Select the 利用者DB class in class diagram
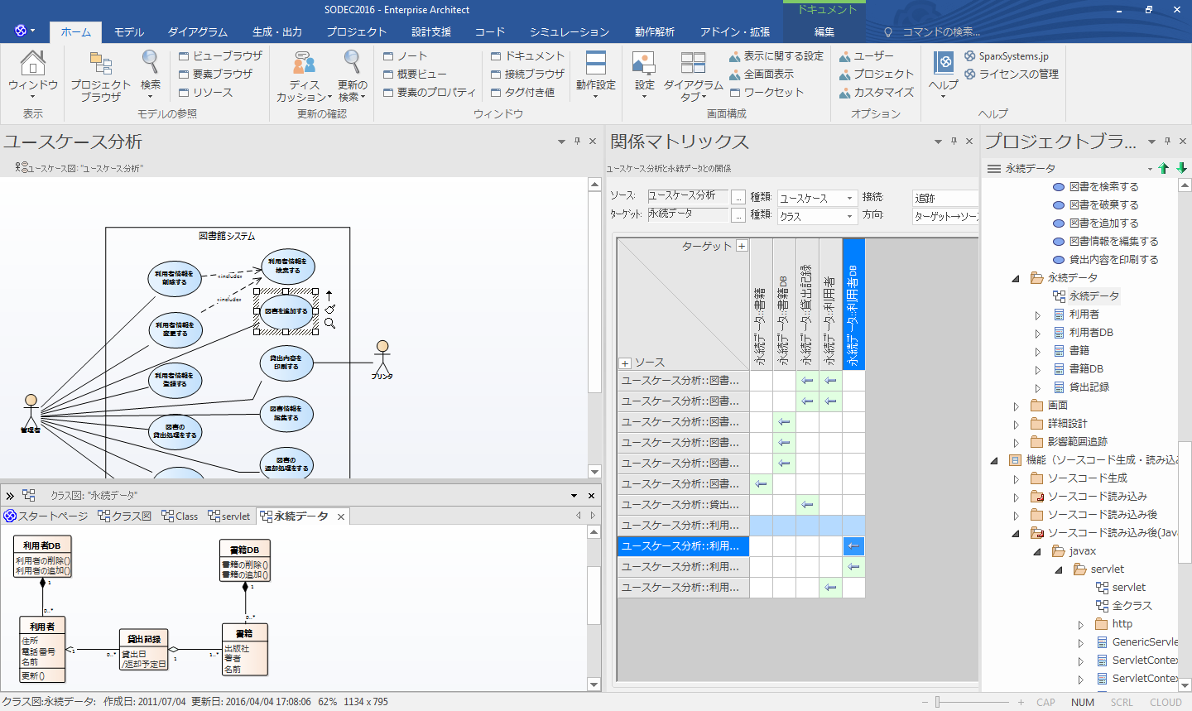This screenshot has width=1192, height=711. point(42,555)
